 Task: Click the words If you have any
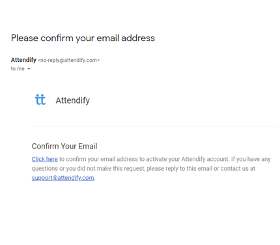(x=251, y=159)
